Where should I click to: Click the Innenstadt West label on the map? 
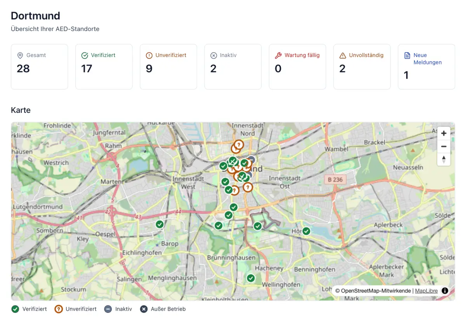pos(189,183)
